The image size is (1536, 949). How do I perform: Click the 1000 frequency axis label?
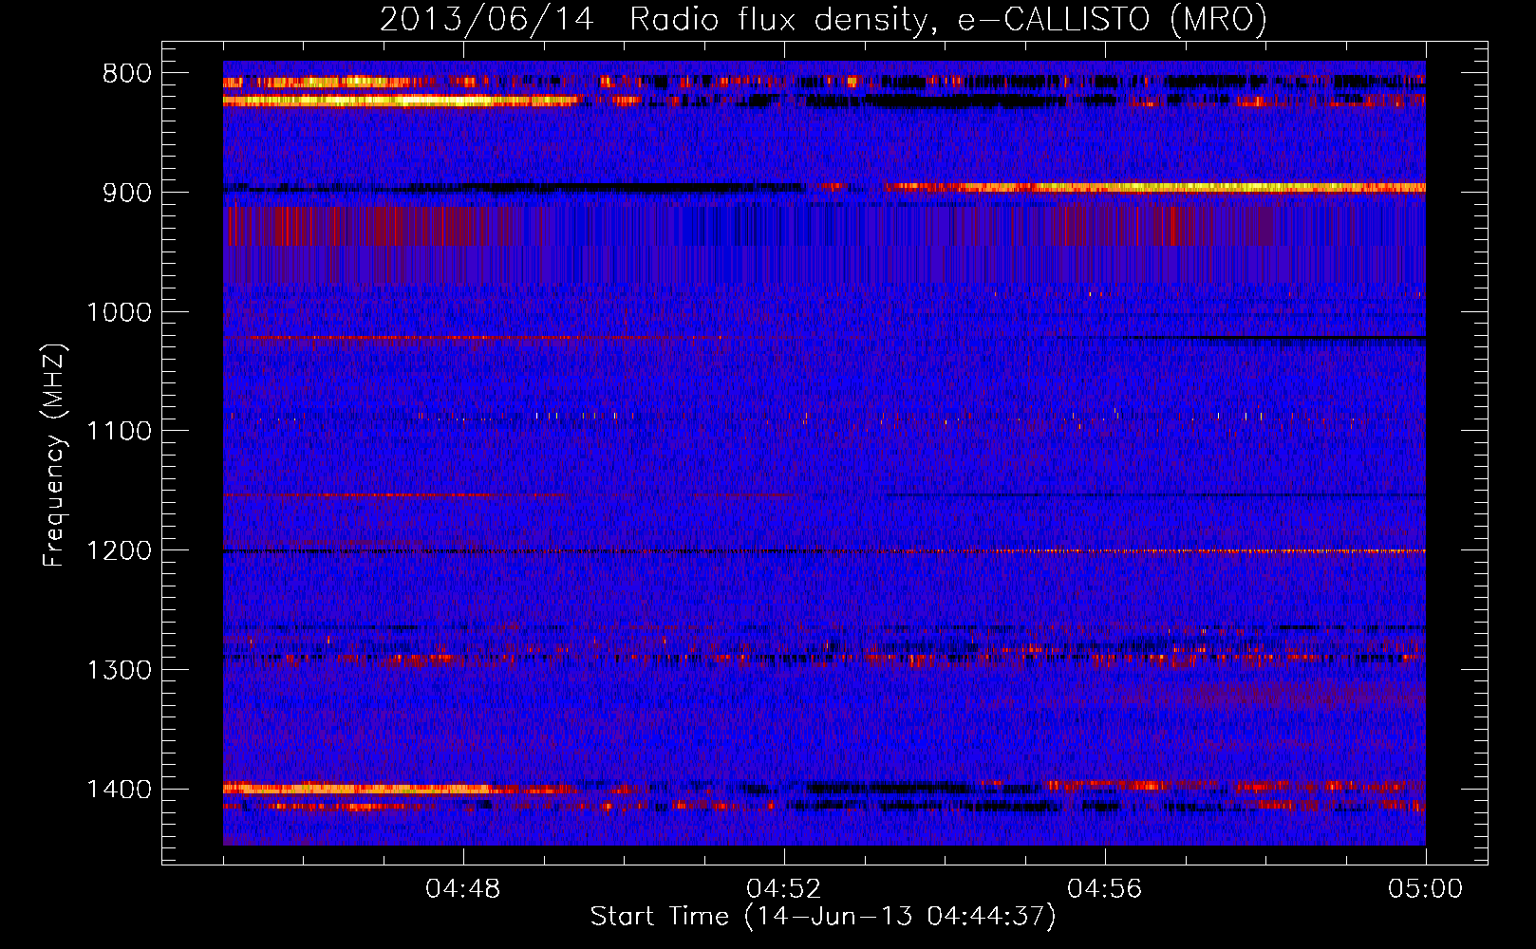(x=119, y=312)
